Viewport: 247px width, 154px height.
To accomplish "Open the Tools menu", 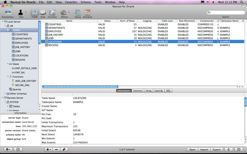I will click(x=98, y=2).
